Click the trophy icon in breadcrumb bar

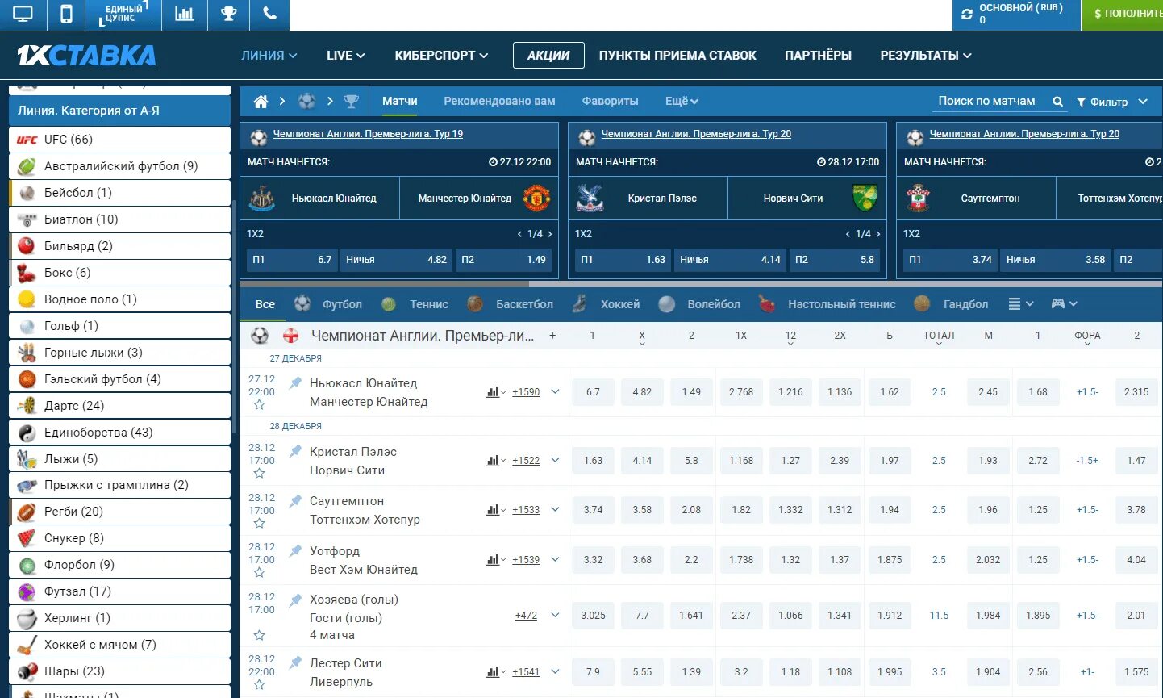[351, 102]
